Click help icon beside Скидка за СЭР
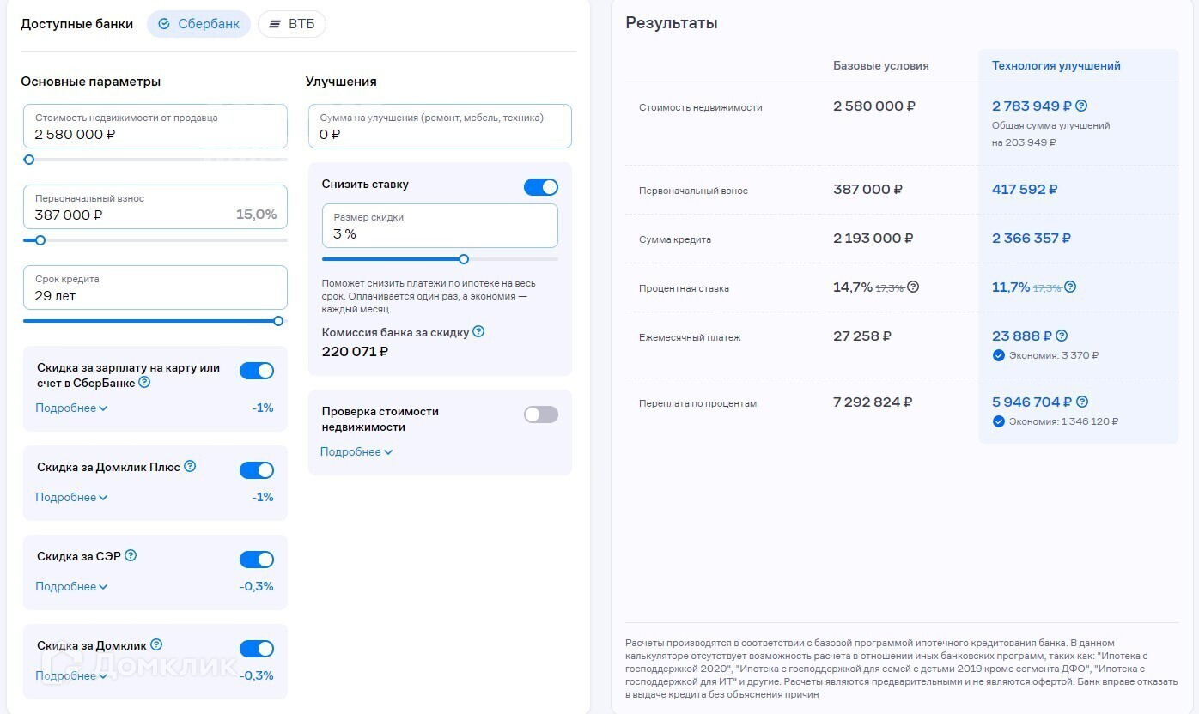Image resolution: width=1199 pixels, height=714 pixels. click(x=131, y=556)
